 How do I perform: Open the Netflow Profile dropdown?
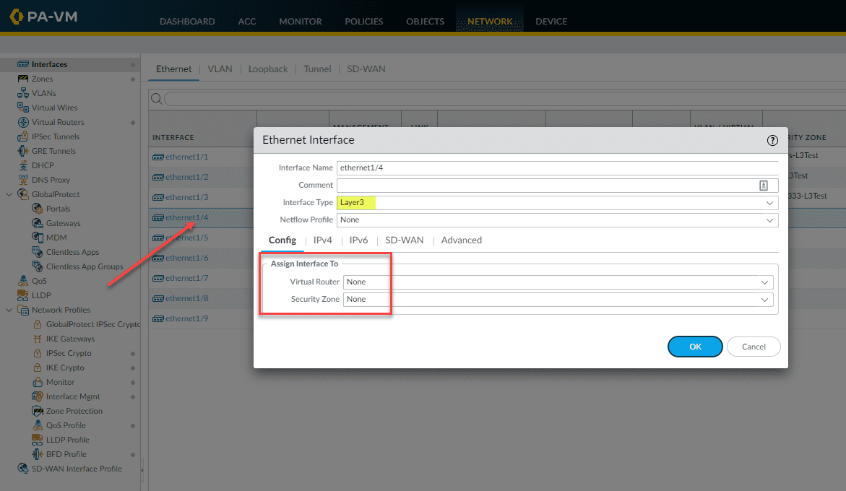(x=767, y=220)
